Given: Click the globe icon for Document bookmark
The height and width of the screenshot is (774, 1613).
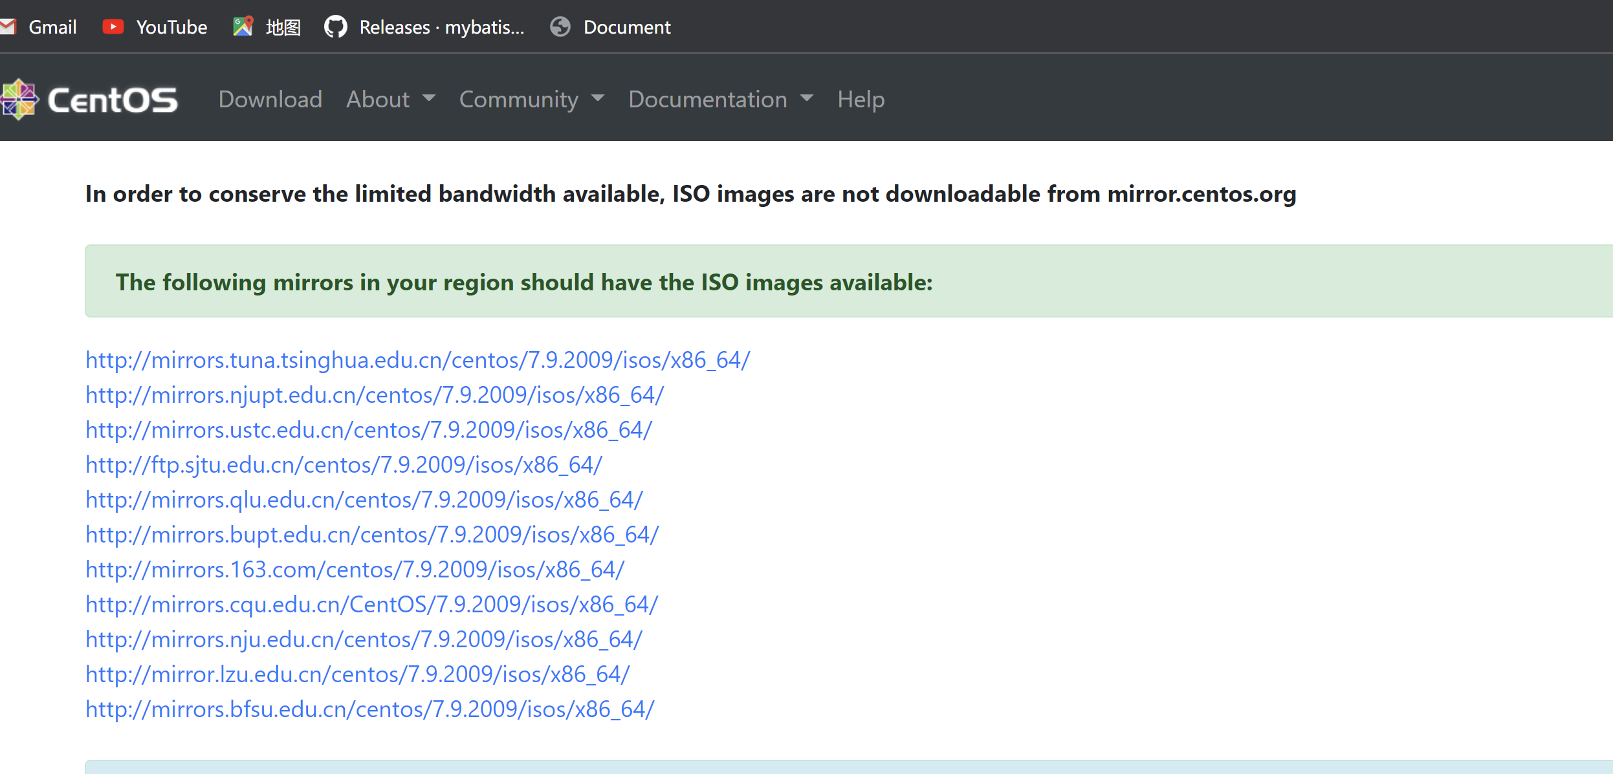Looking at the screenshot, I should click(560, 27).
